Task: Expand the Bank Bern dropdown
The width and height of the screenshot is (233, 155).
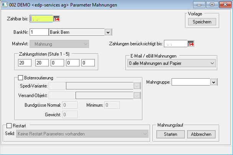Action: click(107, 32)
